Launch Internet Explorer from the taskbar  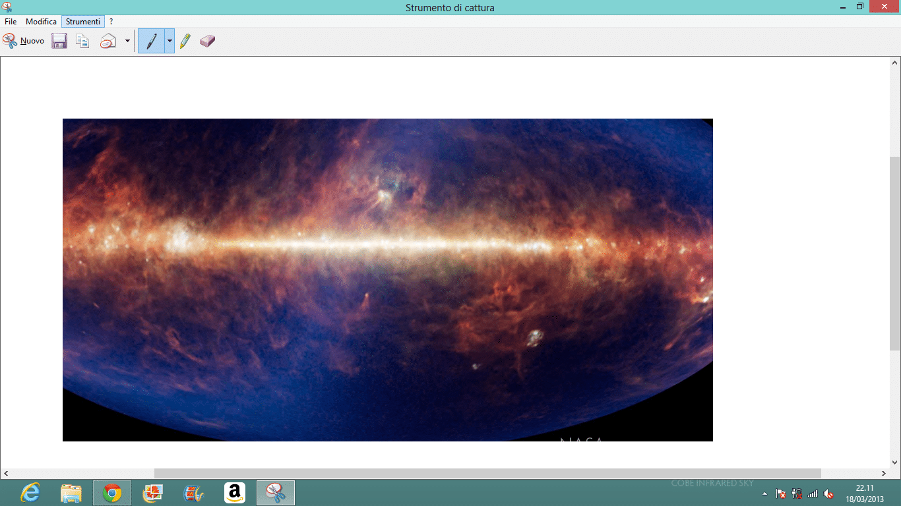29,492
